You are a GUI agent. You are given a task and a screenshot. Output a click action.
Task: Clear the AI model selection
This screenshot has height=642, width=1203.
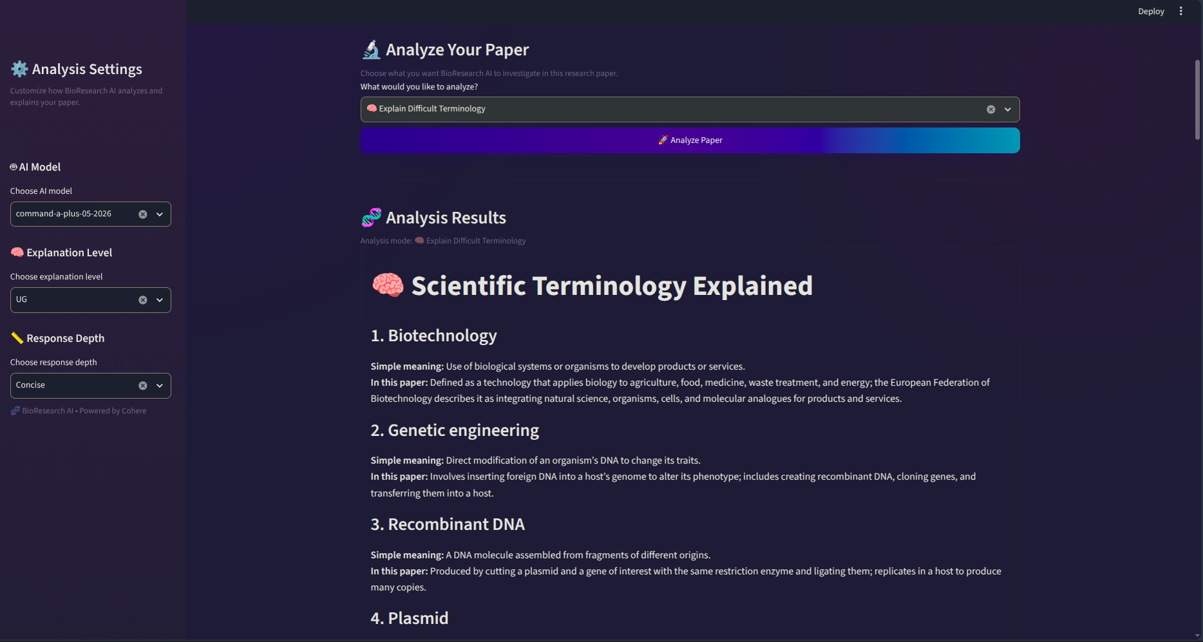tap(143, 214)
